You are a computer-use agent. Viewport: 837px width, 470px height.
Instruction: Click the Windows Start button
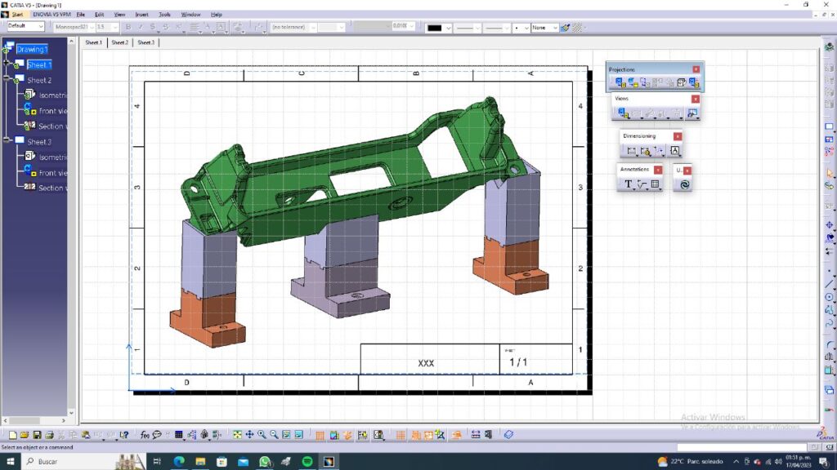(x=10, y=462)
